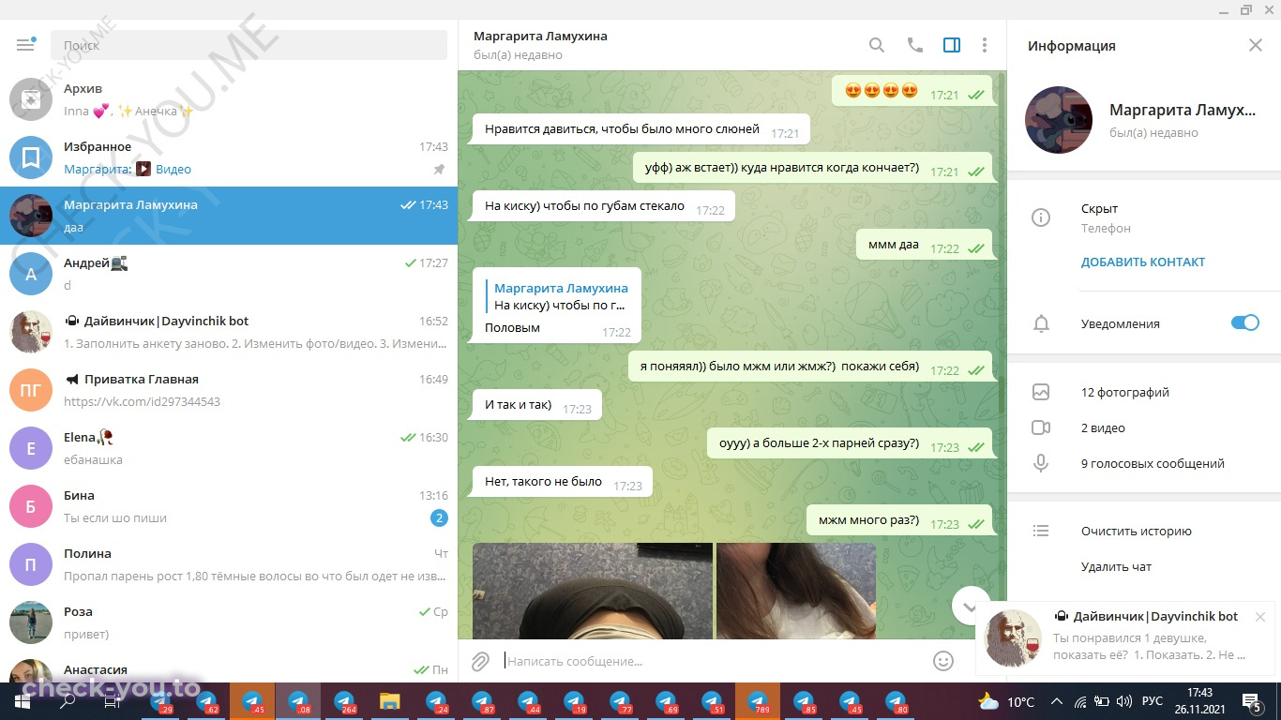Click the chat header name Маргарита Ламухина
Screen dimensions: 1281x720
point(540,36)
